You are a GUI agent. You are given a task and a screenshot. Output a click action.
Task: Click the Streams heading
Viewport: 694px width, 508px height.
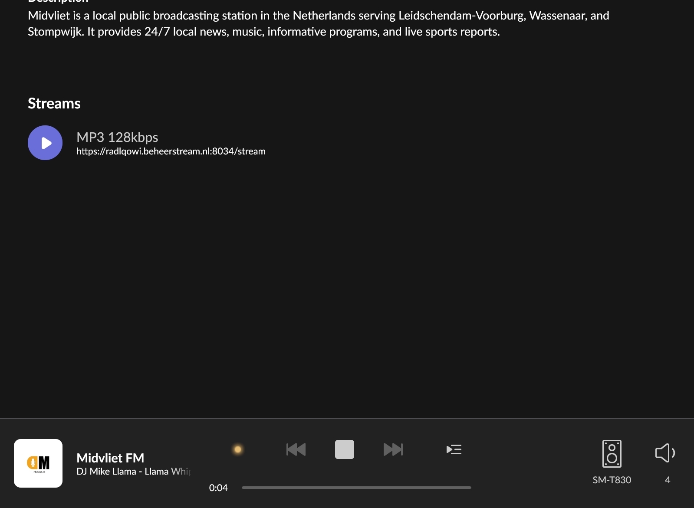(x=54, y=103)
